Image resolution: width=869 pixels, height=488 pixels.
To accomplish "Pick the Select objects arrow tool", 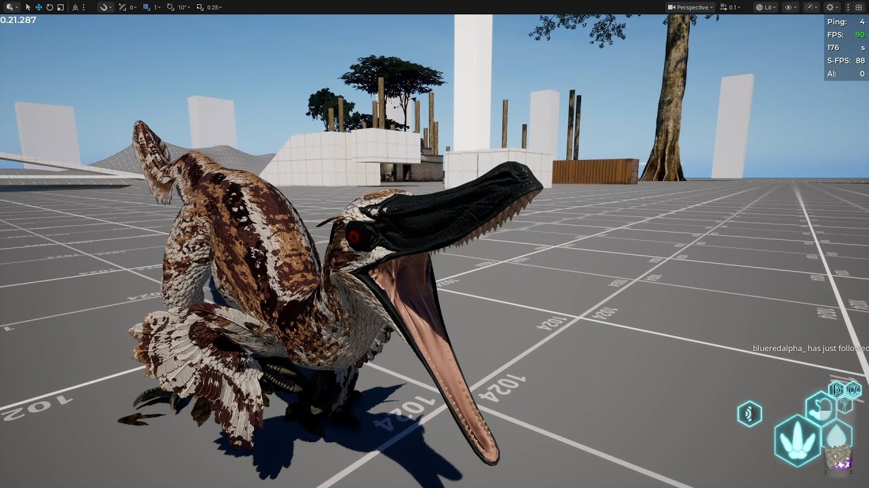I will click(29, 7).
